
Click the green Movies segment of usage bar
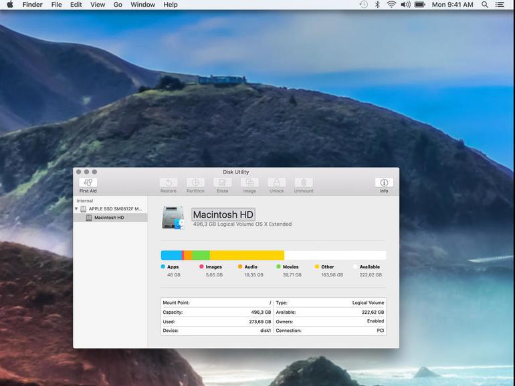click(201, 255)
